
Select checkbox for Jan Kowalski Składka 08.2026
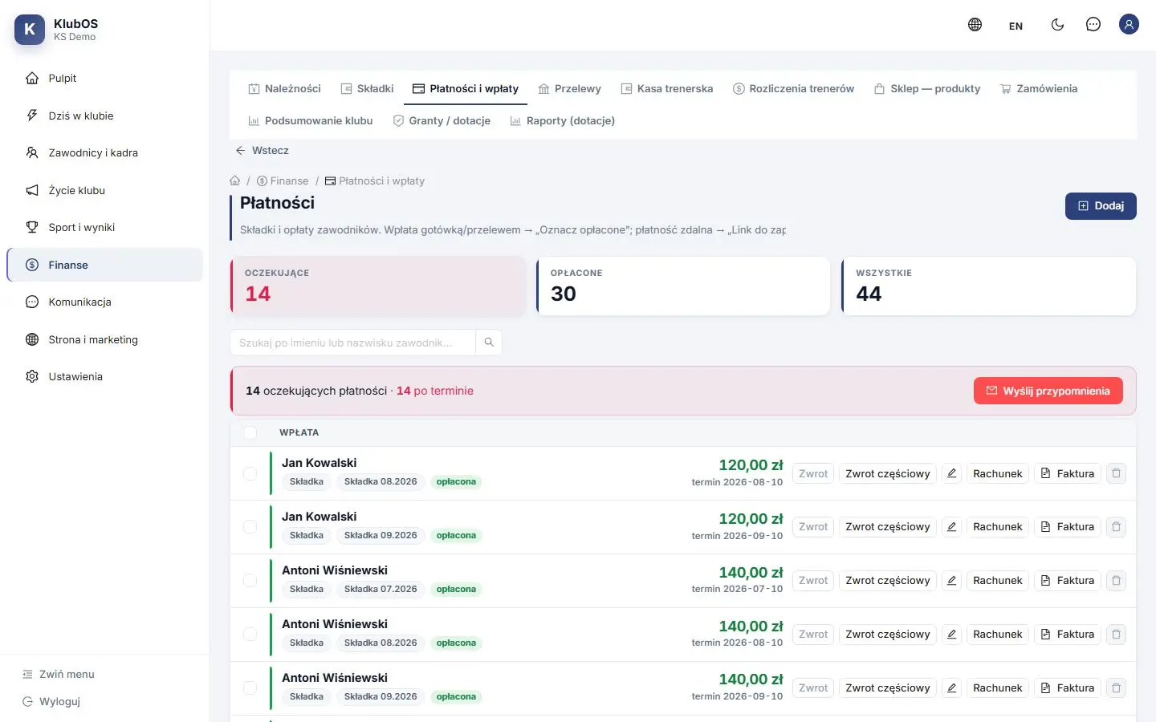click(250, 473)
